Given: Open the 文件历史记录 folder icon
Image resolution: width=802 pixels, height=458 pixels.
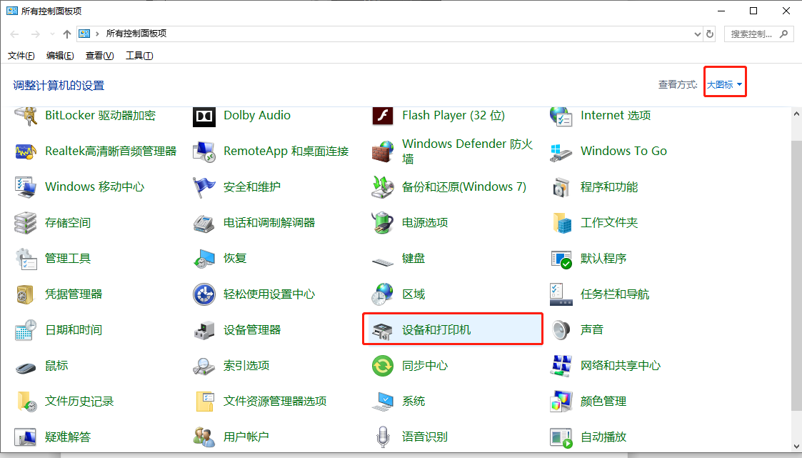Looking at the screenshot, I should [x=26, y=402].
